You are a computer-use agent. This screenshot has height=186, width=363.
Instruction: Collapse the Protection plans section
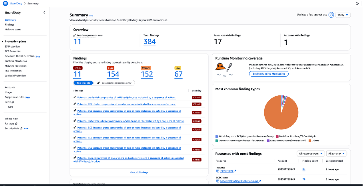(x=3, y=41)
